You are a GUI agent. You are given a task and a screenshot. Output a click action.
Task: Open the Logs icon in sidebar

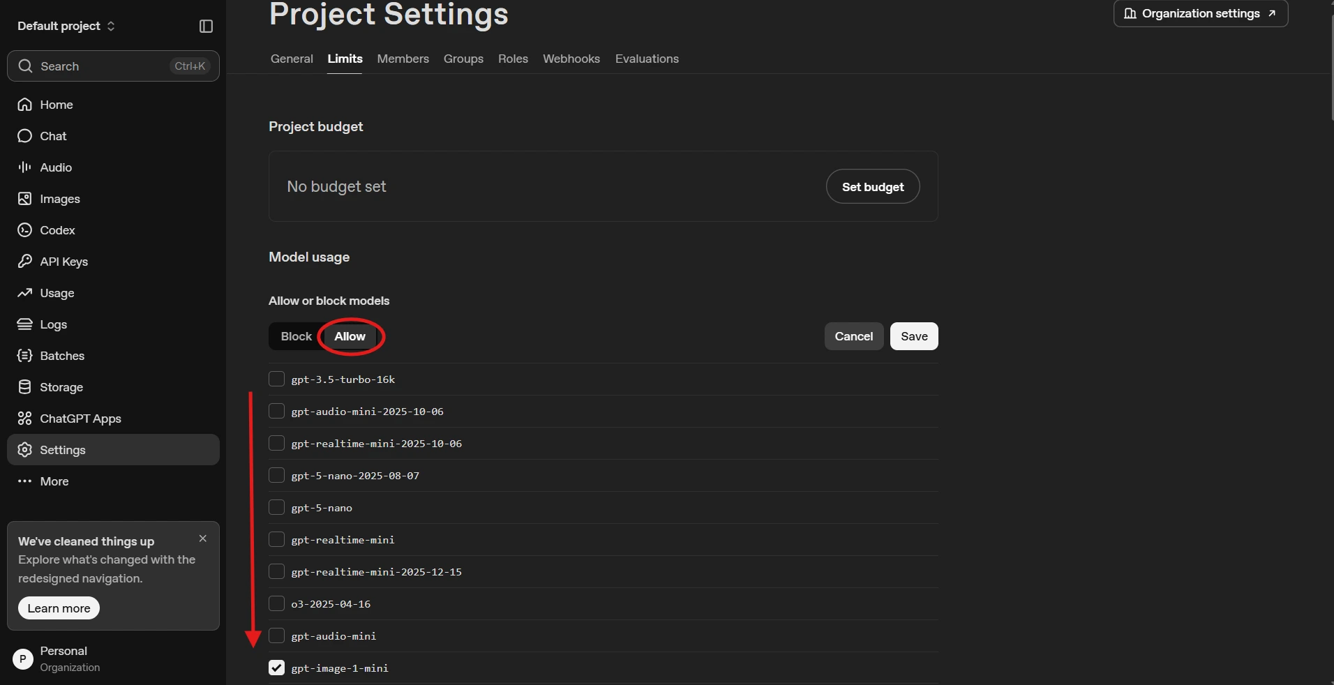[25, 324]
